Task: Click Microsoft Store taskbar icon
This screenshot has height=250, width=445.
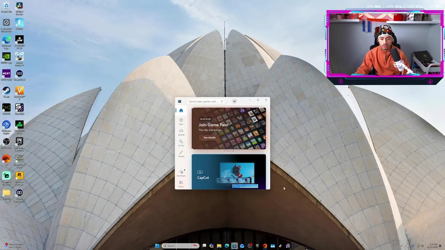Action: tap(234, 246)
